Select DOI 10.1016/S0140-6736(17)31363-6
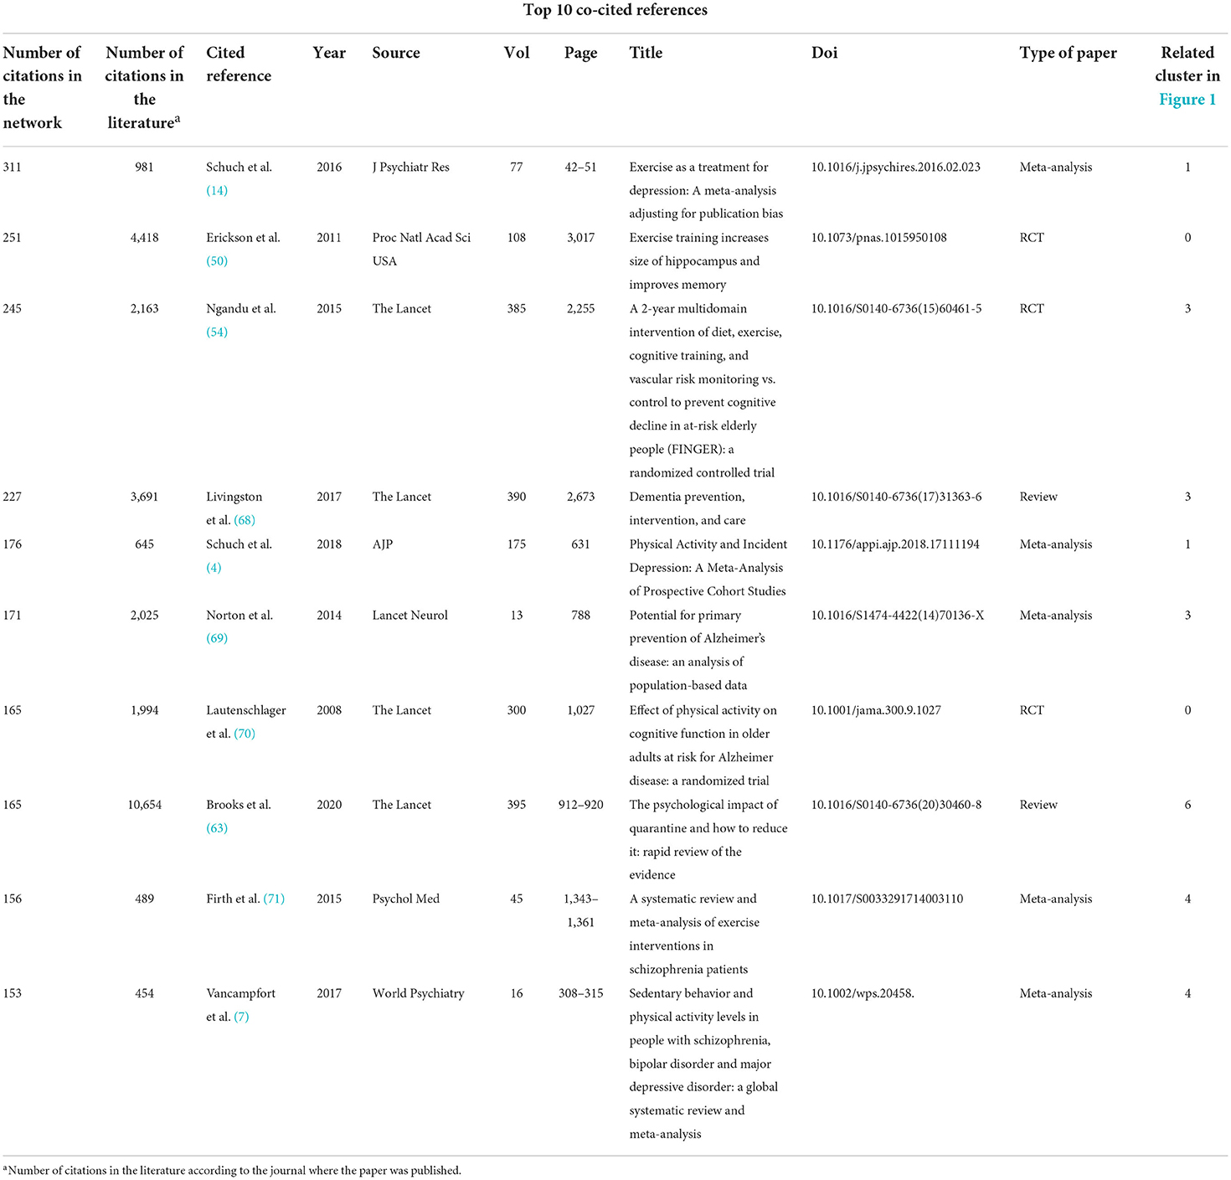The height and width of the screenshot is (1180, 1231). coord(896,497)
